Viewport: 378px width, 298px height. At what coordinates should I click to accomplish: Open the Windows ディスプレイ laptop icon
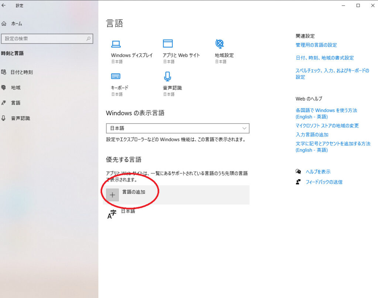116,44
